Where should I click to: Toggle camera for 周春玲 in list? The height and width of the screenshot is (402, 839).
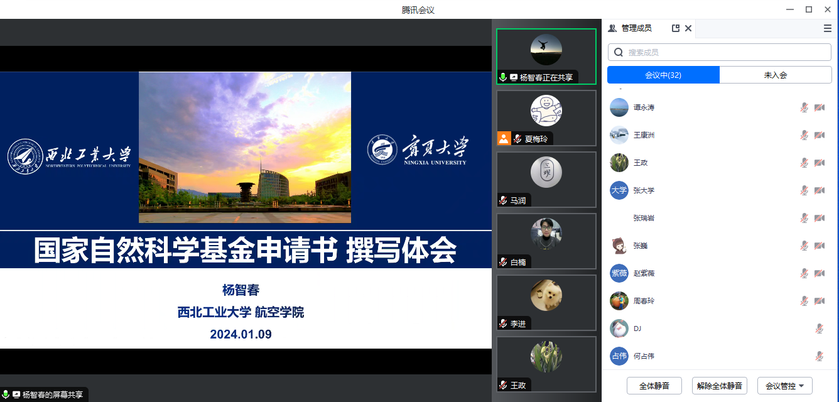[819, 301]
